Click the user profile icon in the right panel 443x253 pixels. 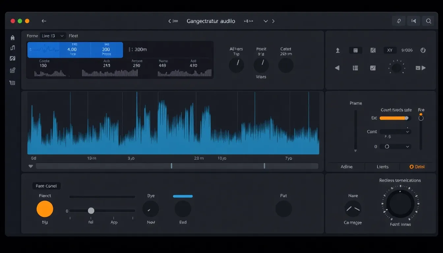click(x=338, y=50)
